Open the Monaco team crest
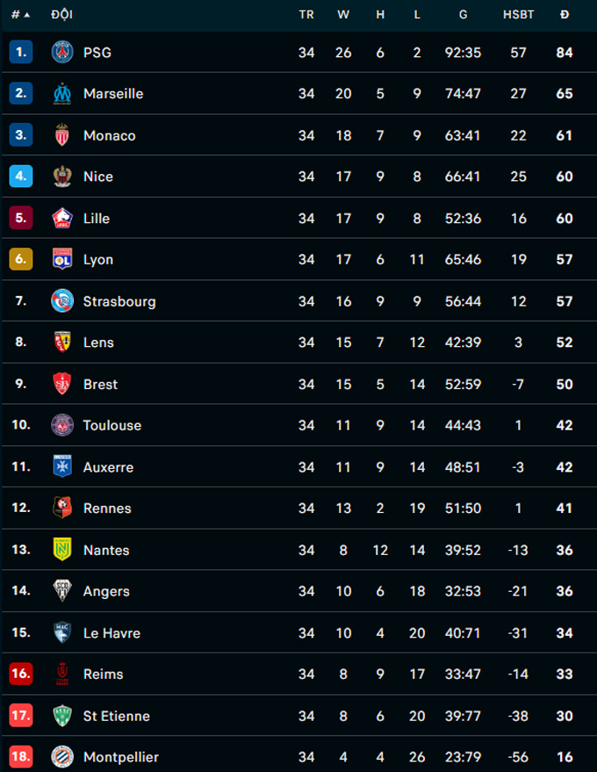This screenshot has width=597, height=772. (62, 135)
